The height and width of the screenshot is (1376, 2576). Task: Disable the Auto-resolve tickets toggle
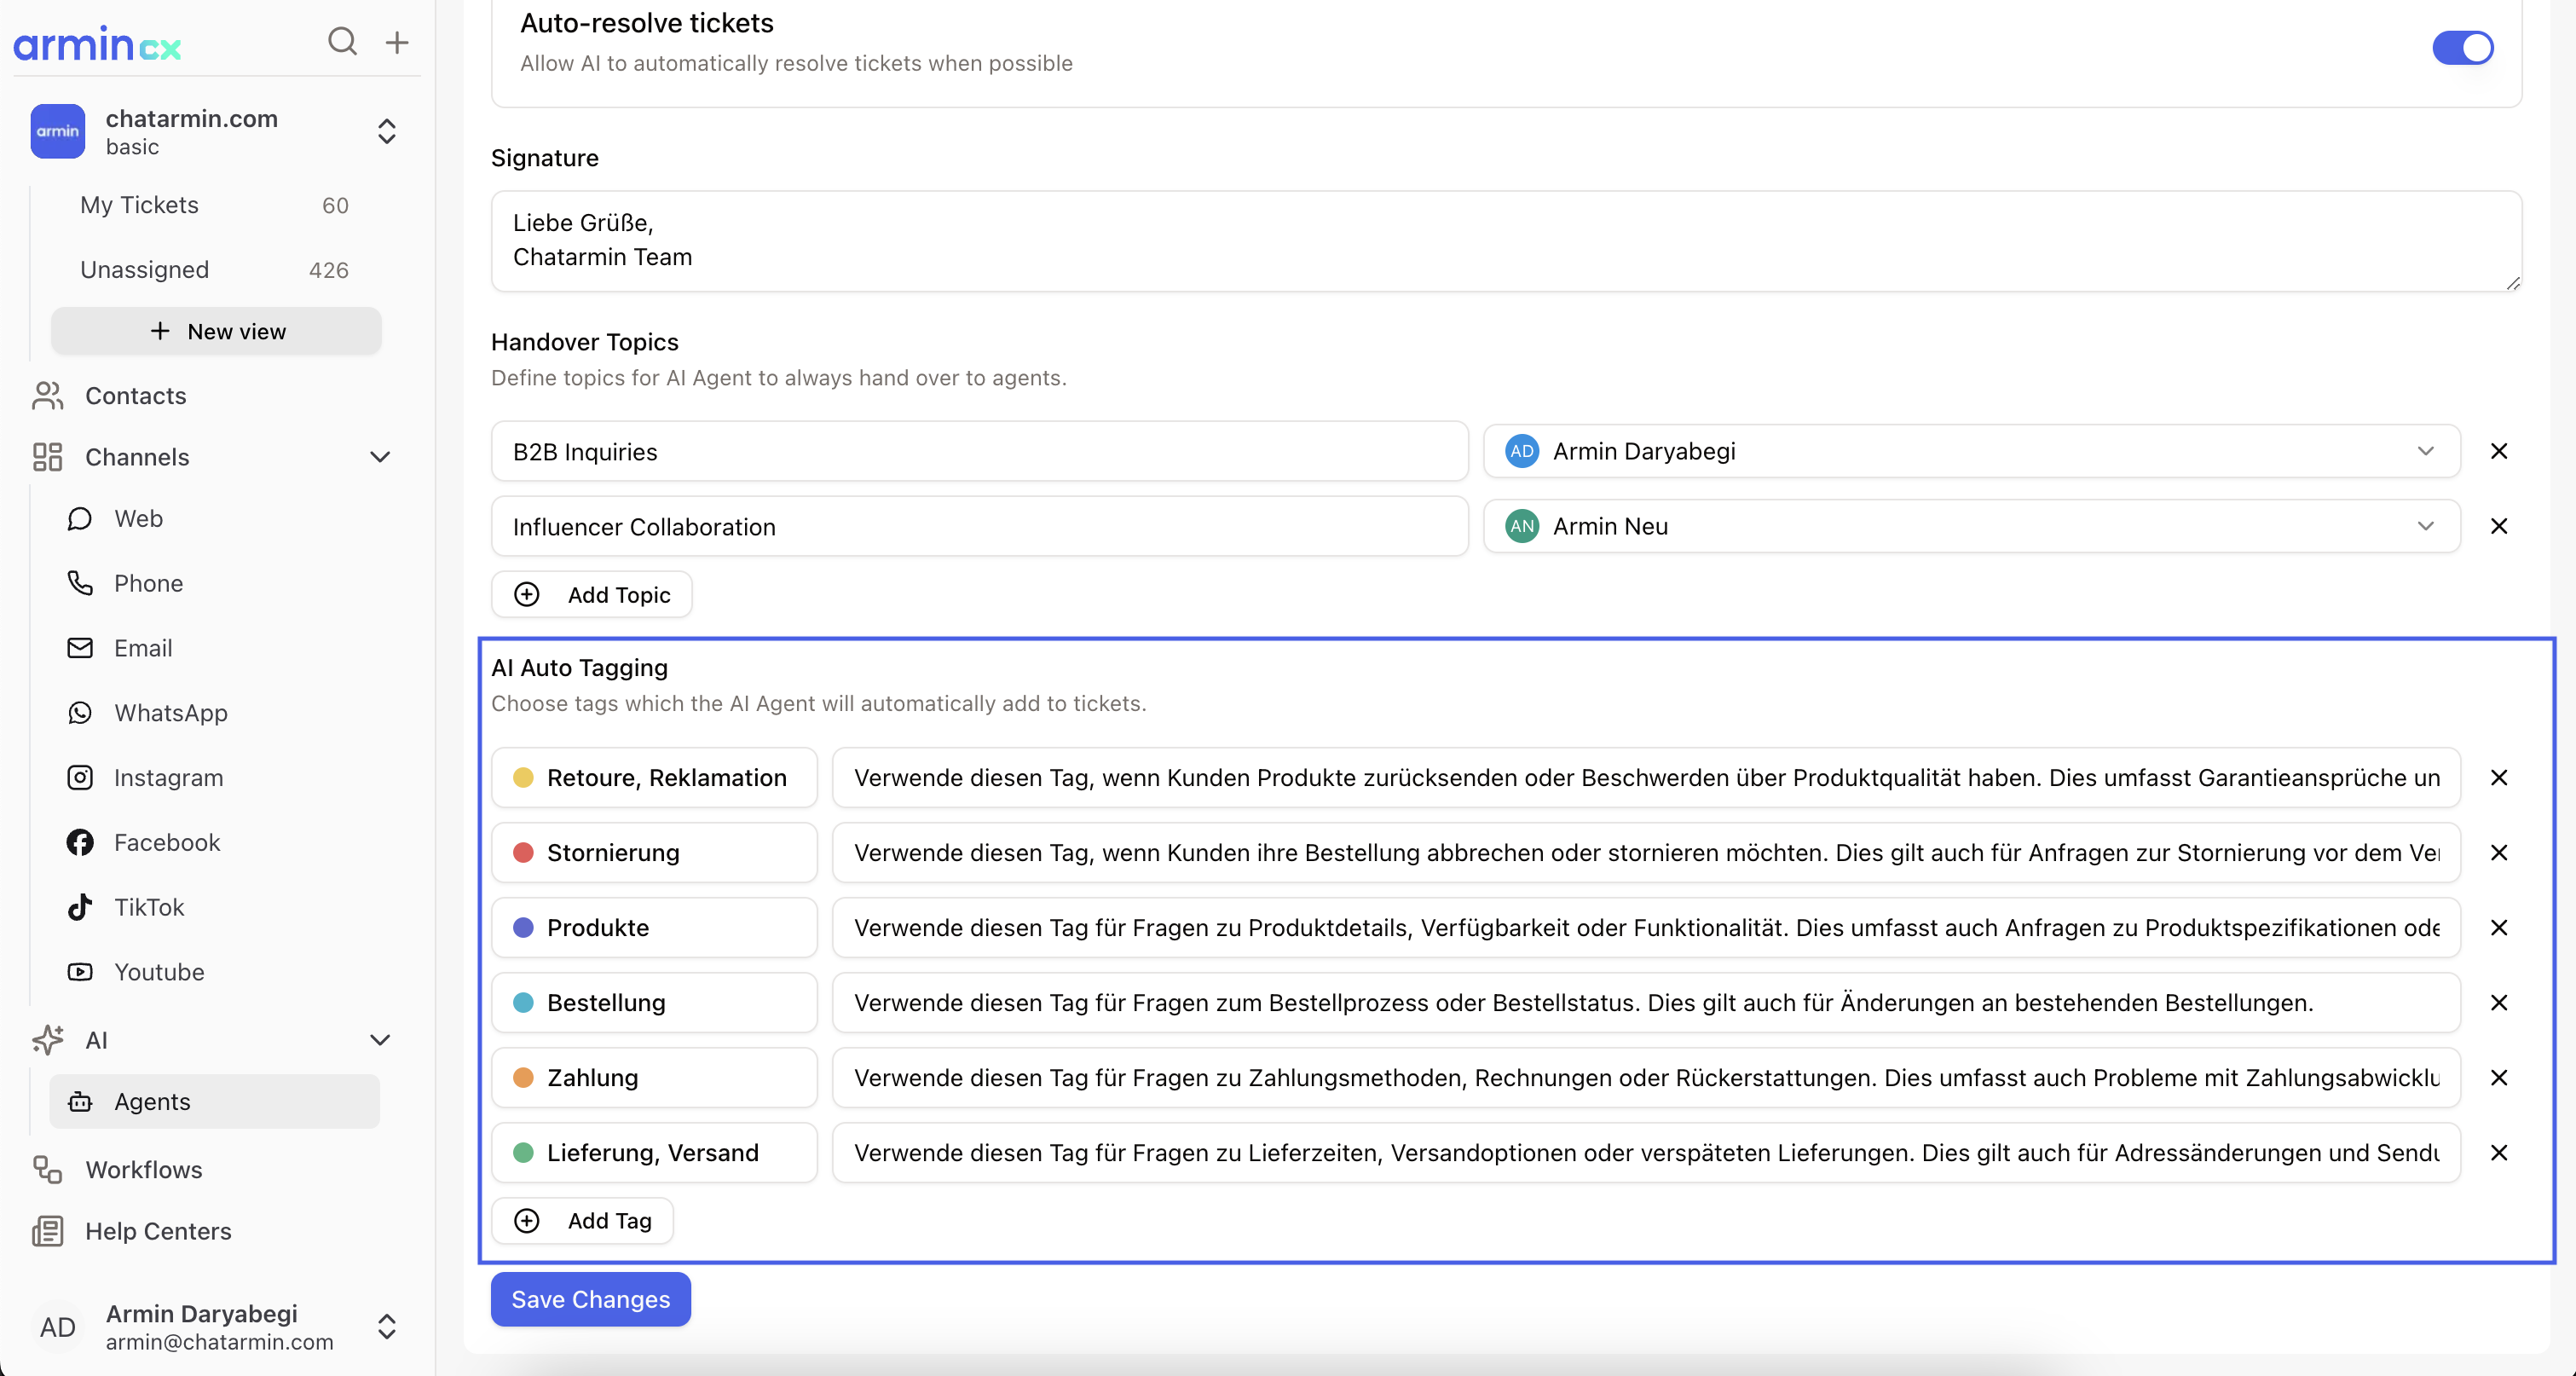2462,47
